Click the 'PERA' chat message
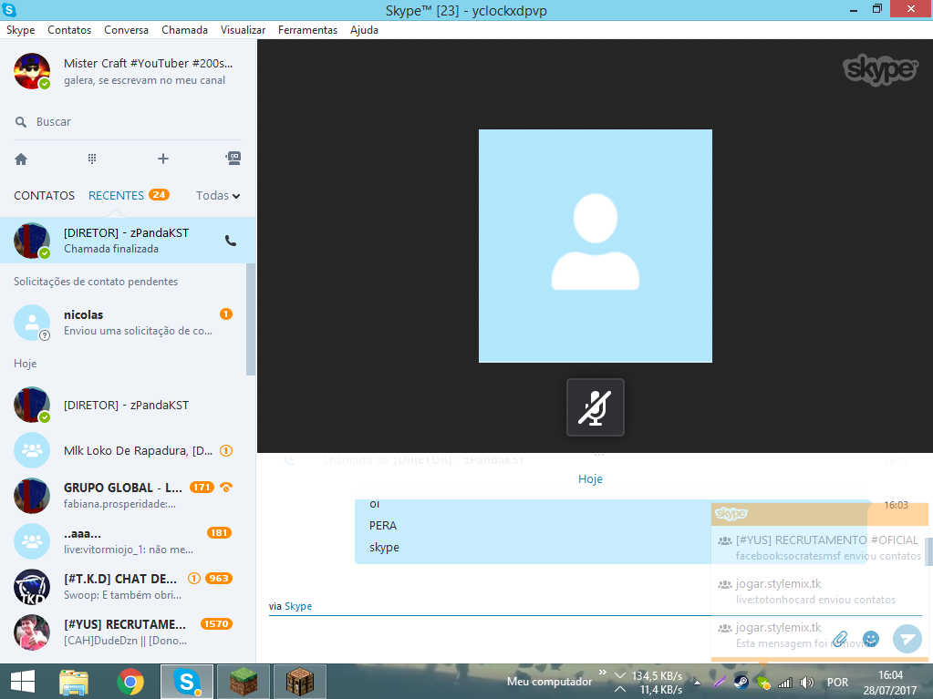Screen dimensions: 933x699 [x=383, y=526]
